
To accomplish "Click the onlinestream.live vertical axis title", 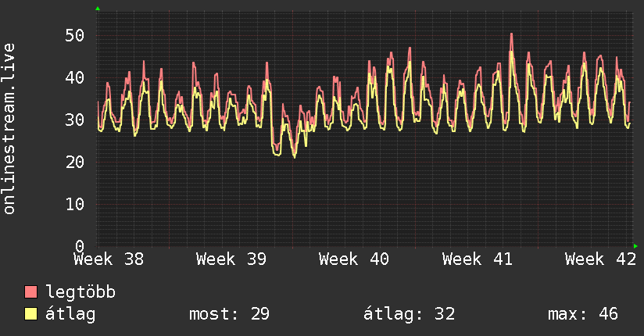I will click(9, 129).
